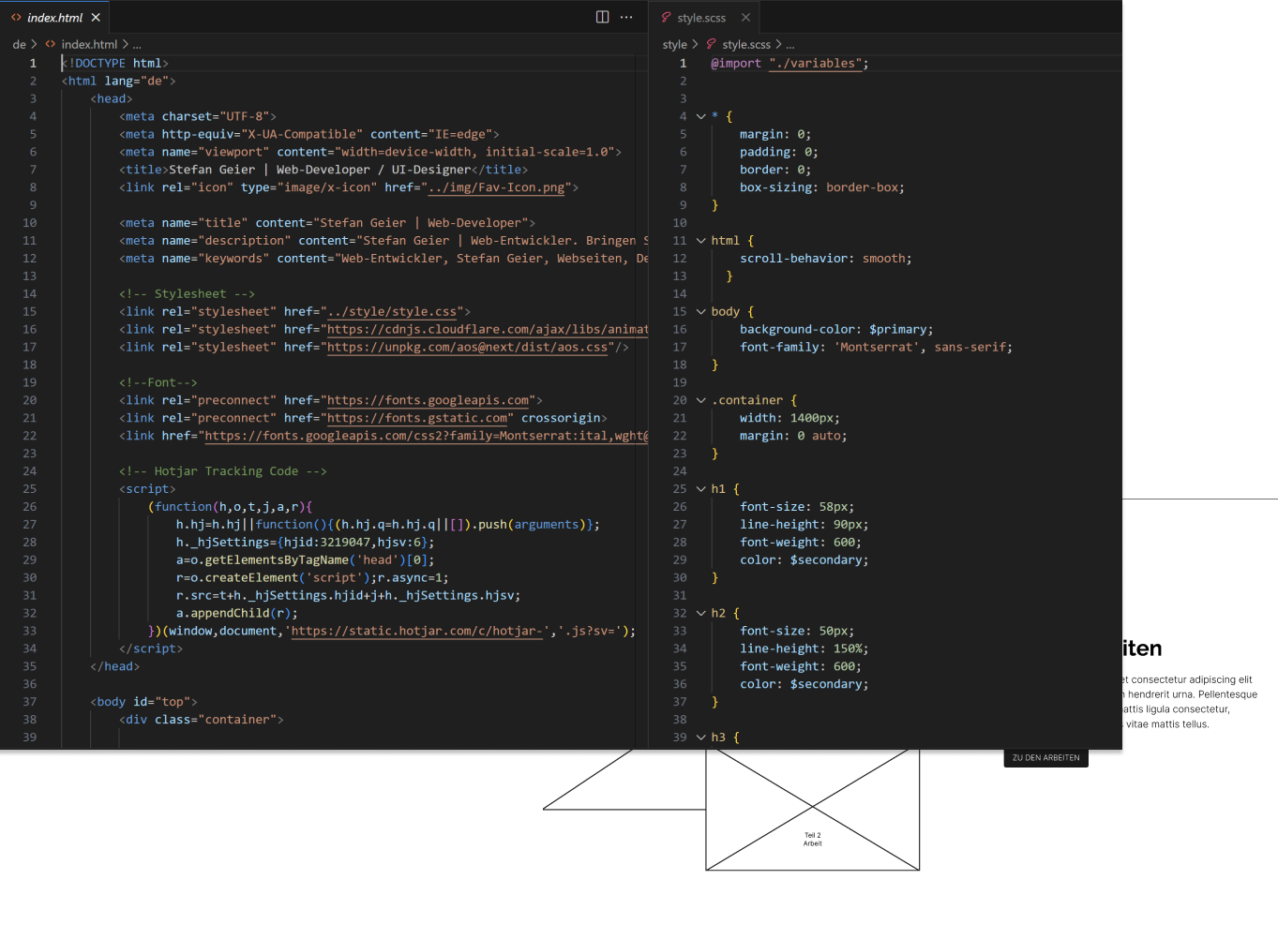Screen dimensions: 1278x939
Task: Follow the ../img/Fav-Icon.png link
Action: pos(496,187)
